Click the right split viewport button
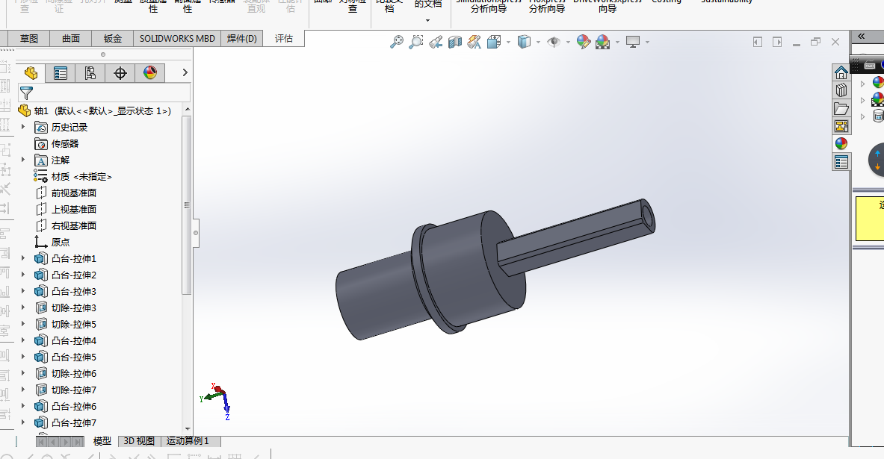The height and width of the screenshot is (459, 884). point(777,43)
